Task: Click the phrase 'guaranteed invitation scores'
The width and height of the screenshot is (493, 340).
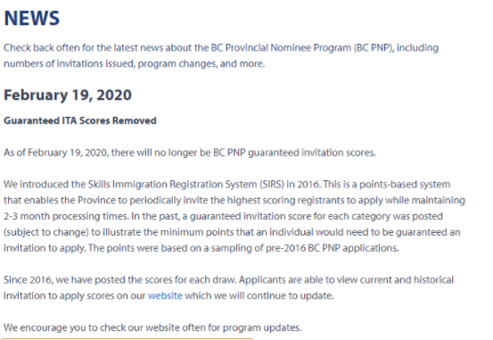Action: (312, 153)
